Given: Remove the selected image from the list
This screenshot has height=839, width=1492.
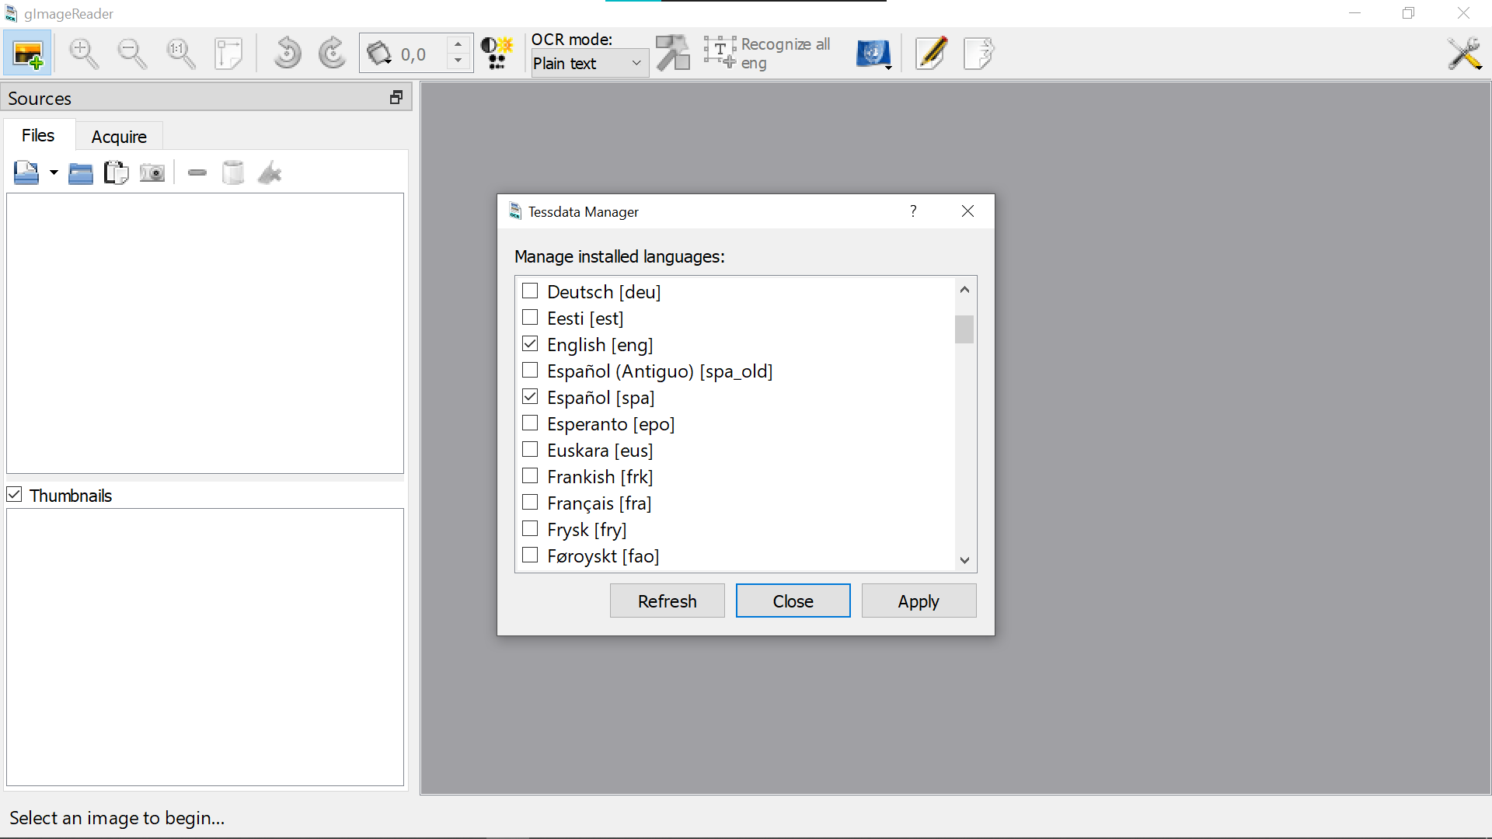Looking at the screenshot, I should 197,172.
